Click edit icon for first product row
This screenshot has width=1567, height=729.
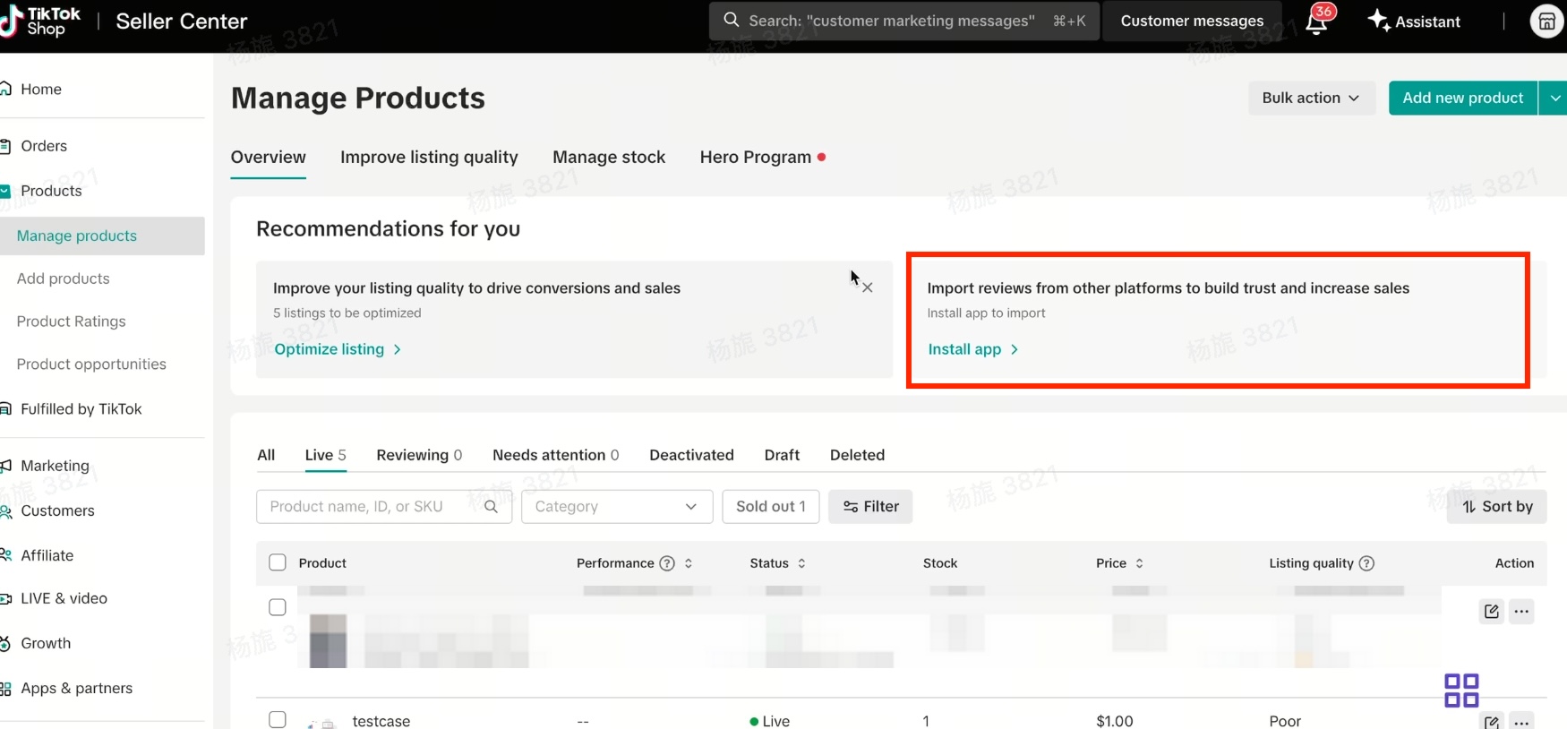[x=1491, y=612]
